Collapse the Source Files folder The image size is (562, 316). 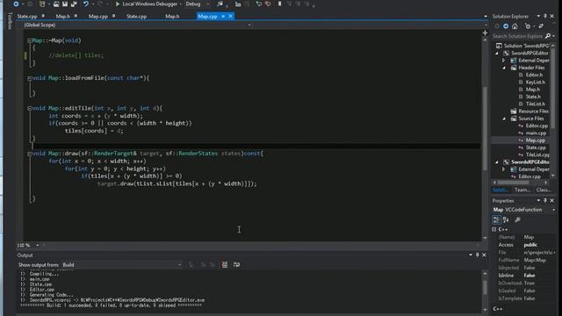(x=504, y=118)
